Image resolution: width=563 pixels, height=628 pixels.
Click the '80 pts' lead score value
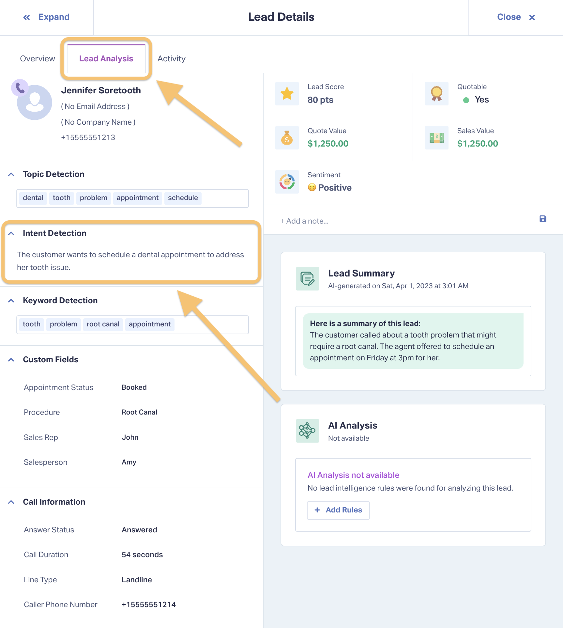click(320, 100)
